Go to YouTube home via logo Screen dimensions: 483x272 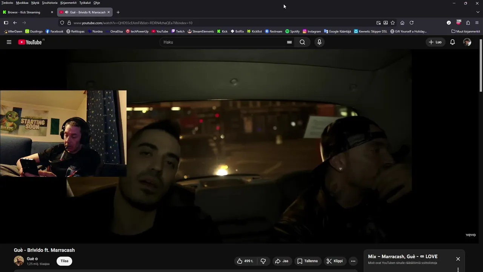[x=30, y=42]
